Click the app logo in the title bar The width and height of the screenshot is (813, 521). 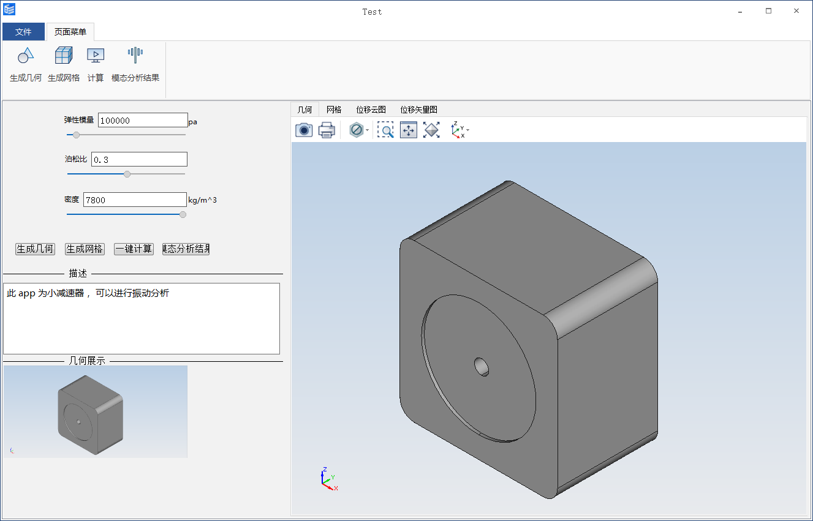point(9,9)
